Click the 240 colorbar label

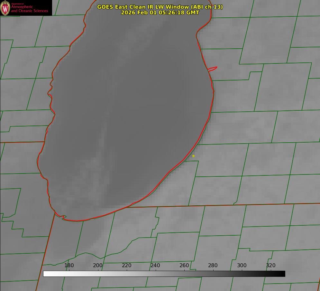click(155, 265)
